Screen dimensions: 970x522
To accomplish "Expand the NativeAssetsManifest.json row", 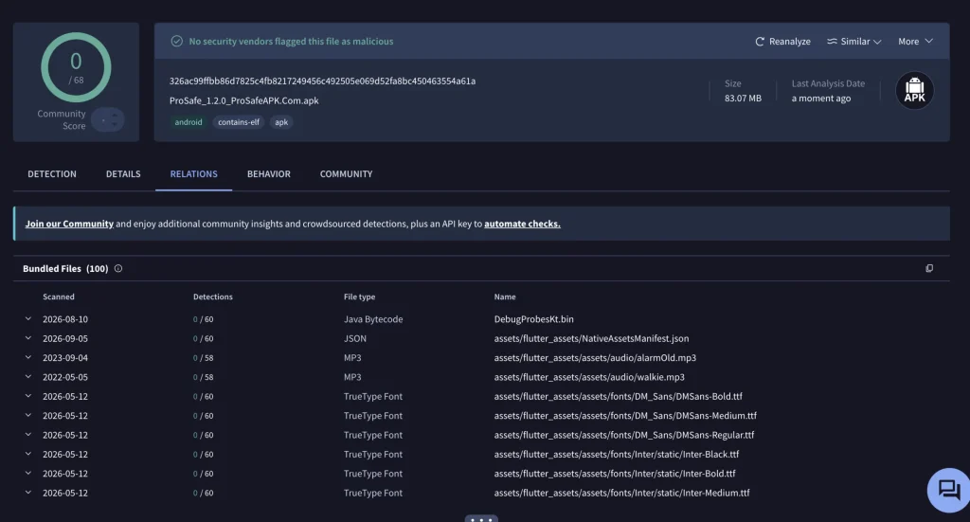I will 27,338.
